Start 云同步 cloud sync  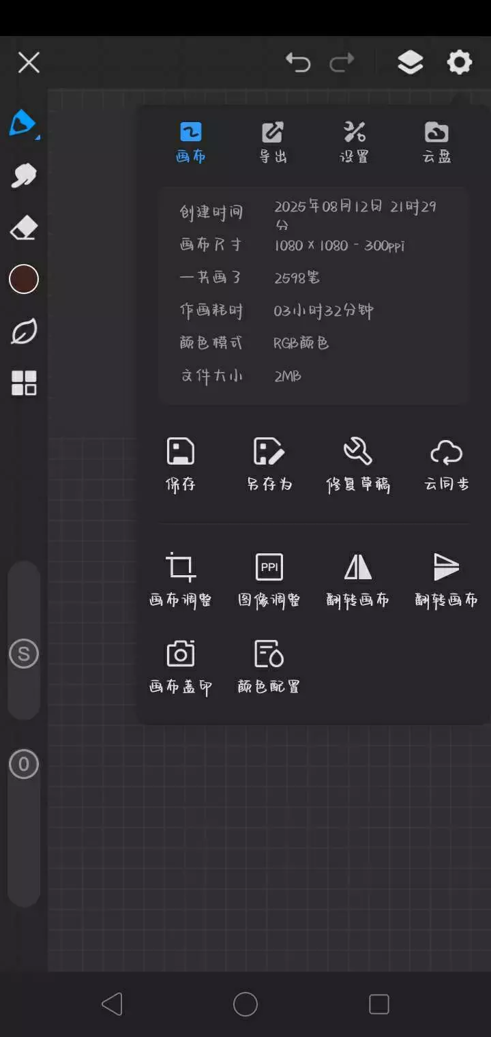[x=447, y=465]
